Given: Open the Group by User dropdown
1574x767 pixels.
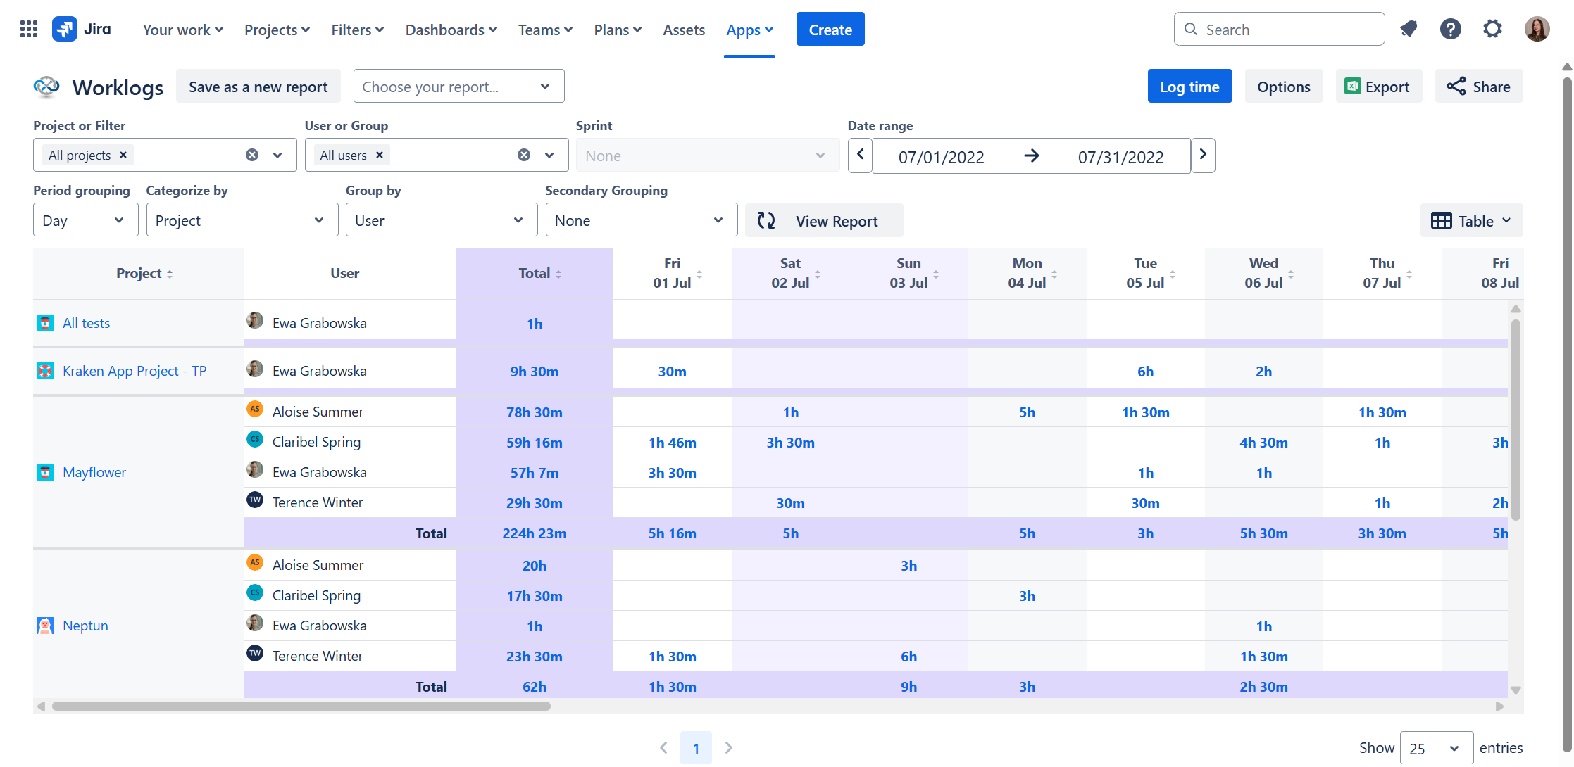Looking at the screenshot, I should click(x=442, y=220).
